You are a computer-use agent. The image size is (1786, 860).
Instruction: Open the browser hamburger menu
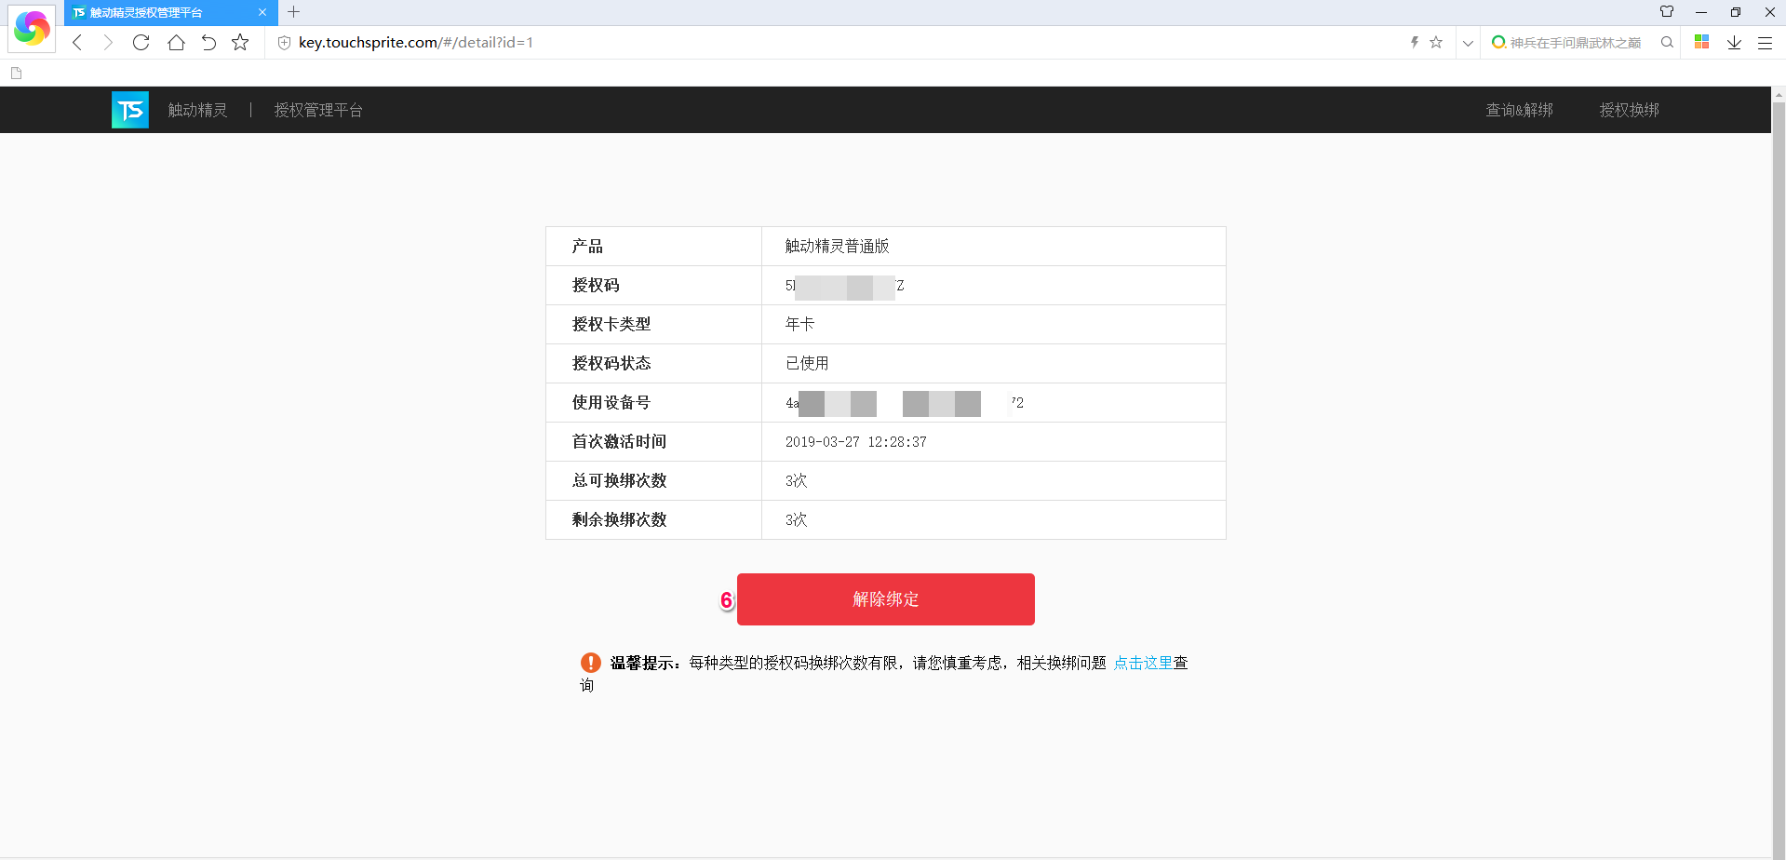pyautogui.click(x=1765, y=43)
